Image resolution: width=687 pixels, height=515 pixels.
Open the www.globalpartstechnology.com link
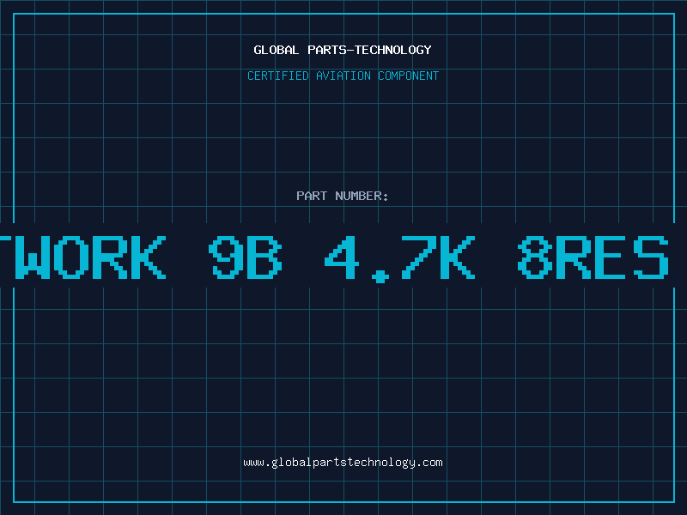click(343, 463)
